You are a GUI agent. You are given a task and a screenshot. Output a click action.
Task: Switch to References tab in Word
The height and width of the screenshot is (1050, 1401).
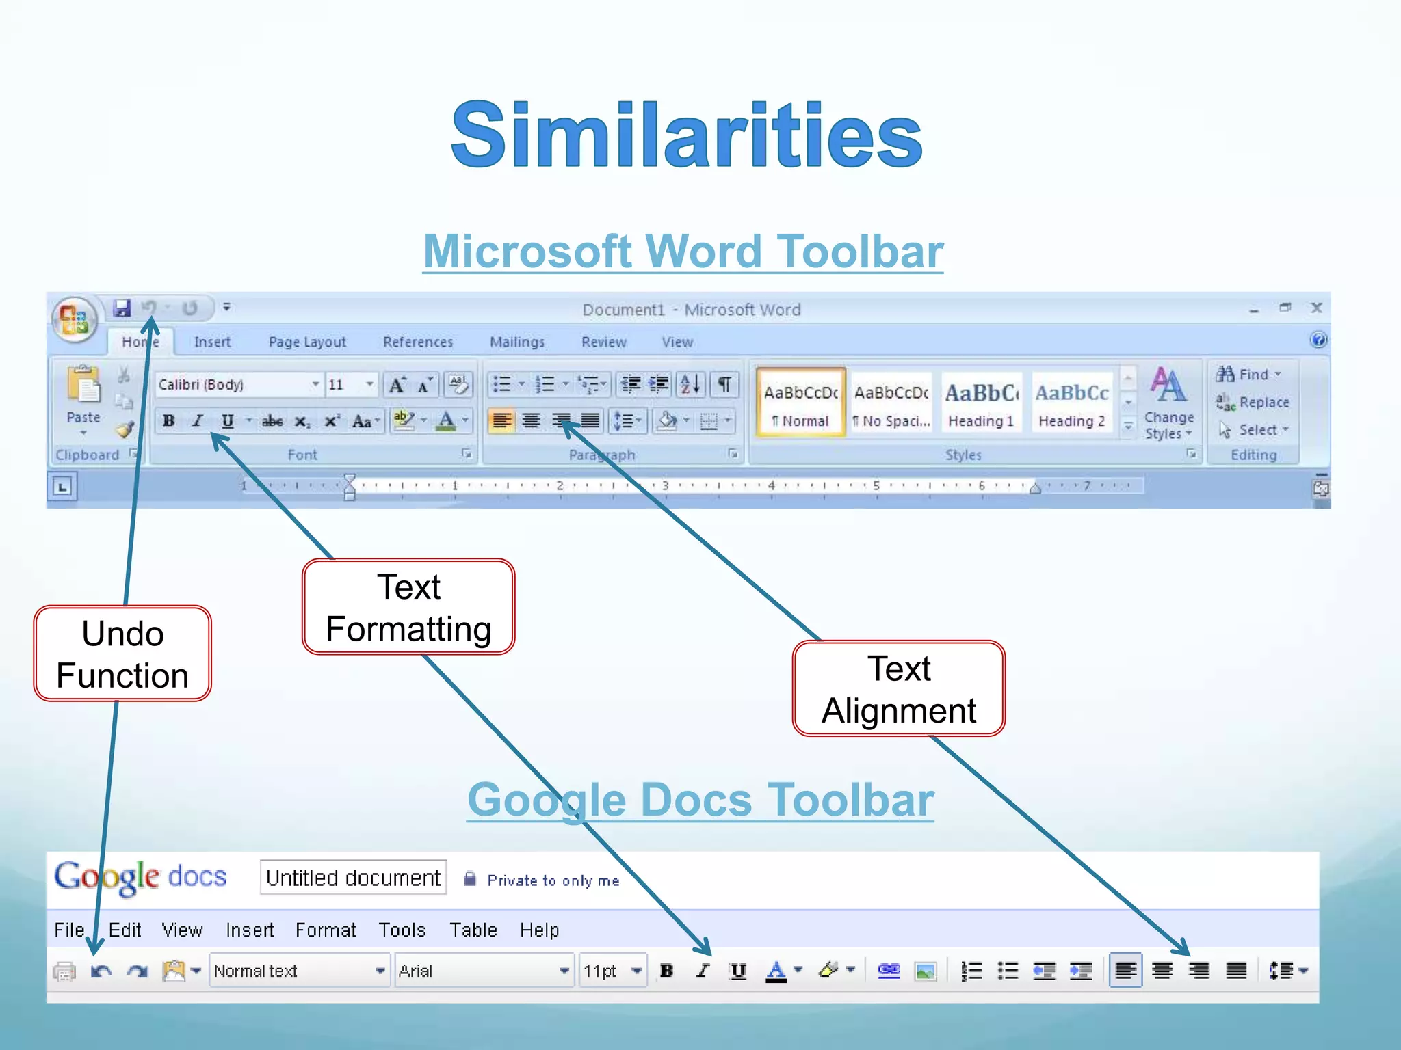pos(418,342)
